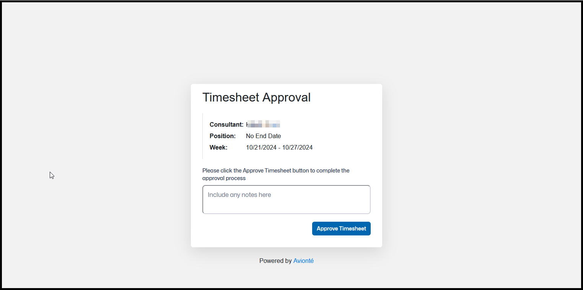Click the approval process text line
This screenshot has height=290, width=583.
[x=224, y=178]
